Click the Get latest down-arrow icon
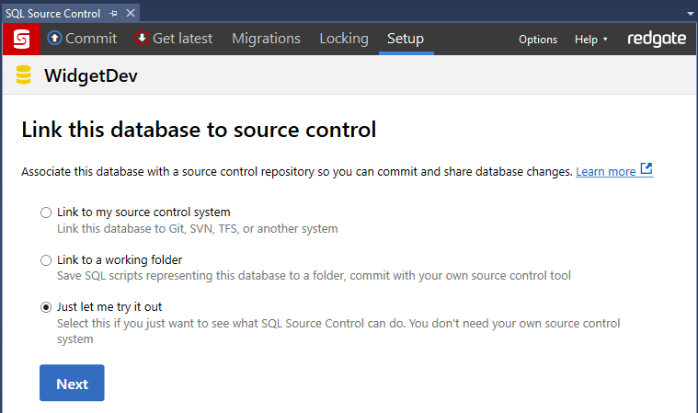 [x=142, y=39]
